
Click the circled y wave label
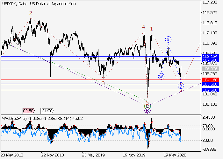[x=181, y=85]
